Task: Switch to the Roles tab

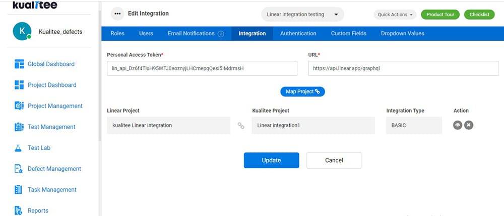Action: (117, 33)
